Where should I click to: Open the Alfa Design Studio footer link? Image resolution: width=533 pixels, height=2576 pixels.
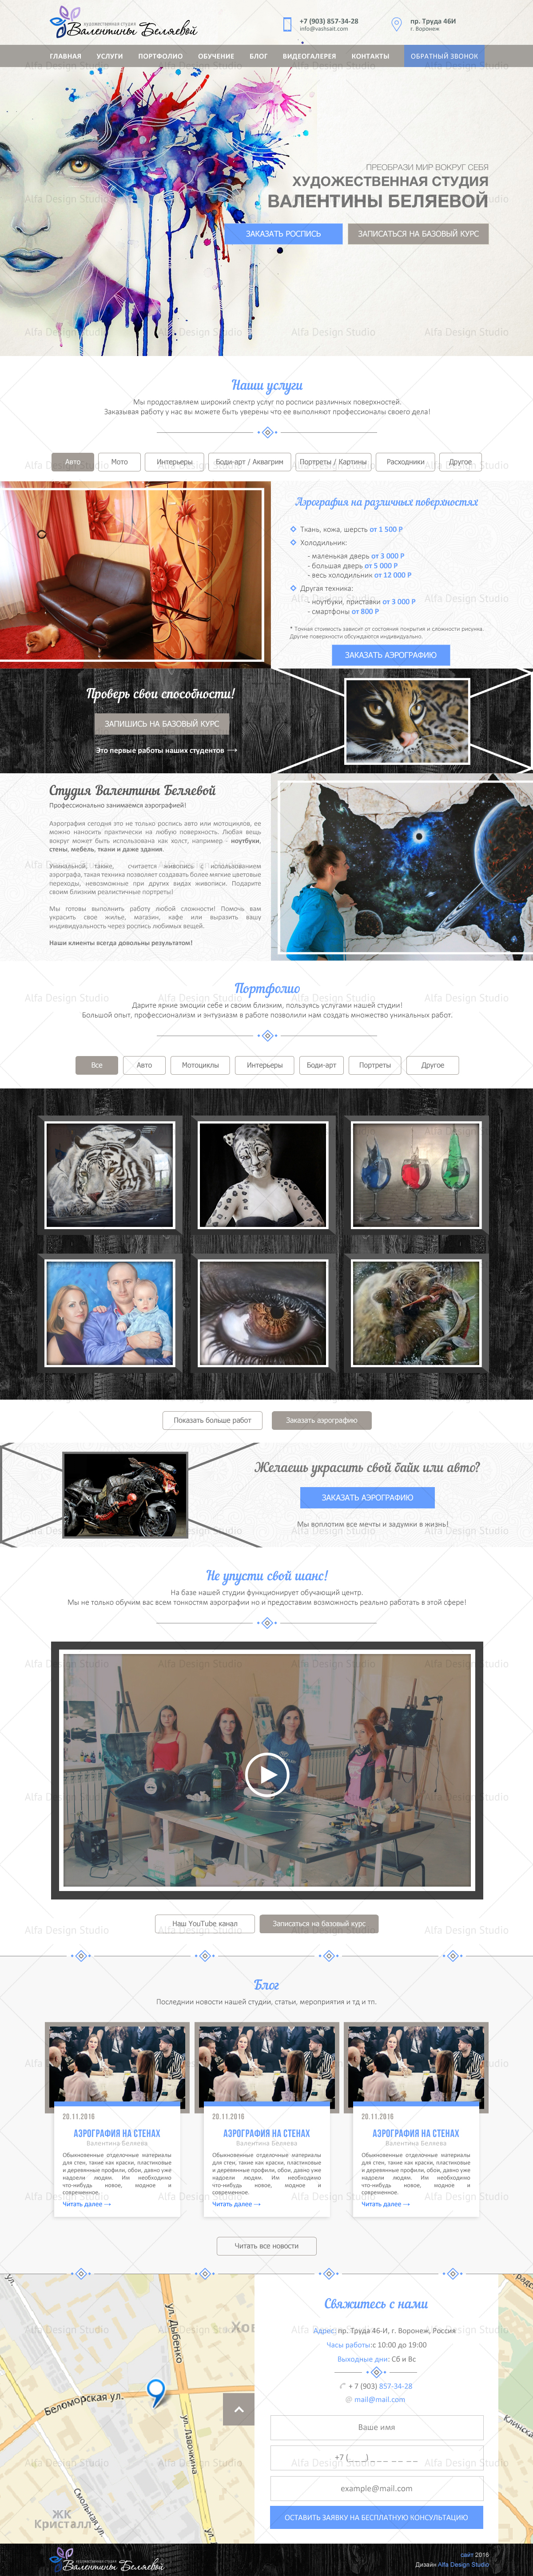(x=463, y=2563)
